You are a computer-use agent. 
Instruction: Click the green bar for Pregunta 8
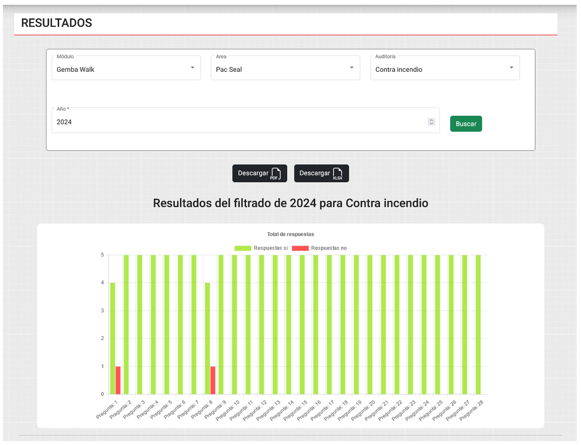(x=208, y=338)
